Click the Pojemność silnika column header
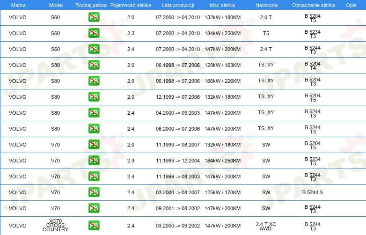Viewport: 366px width, 235px height. click(131, 5)
